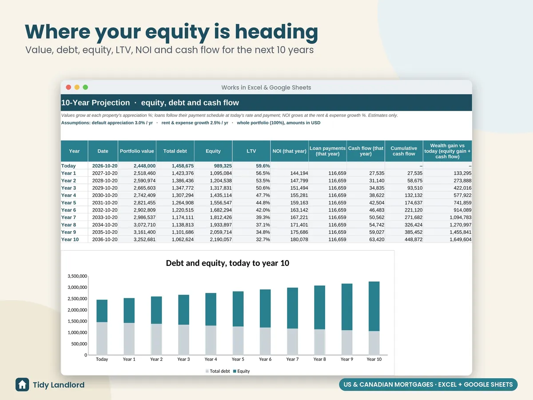Select the Portfolio value column header
The width and height of the screenshot is (533, 400).
tap(137, 151)
